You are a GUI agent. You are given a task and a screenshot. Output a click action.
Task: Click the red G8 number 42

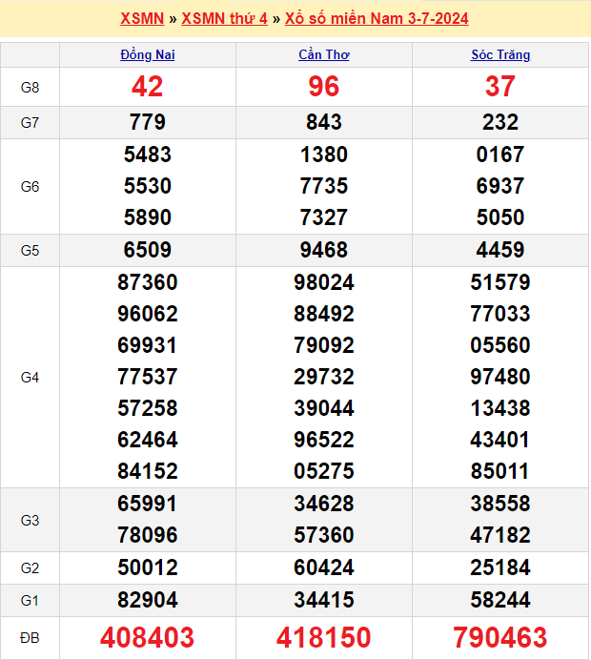point(148,87)
